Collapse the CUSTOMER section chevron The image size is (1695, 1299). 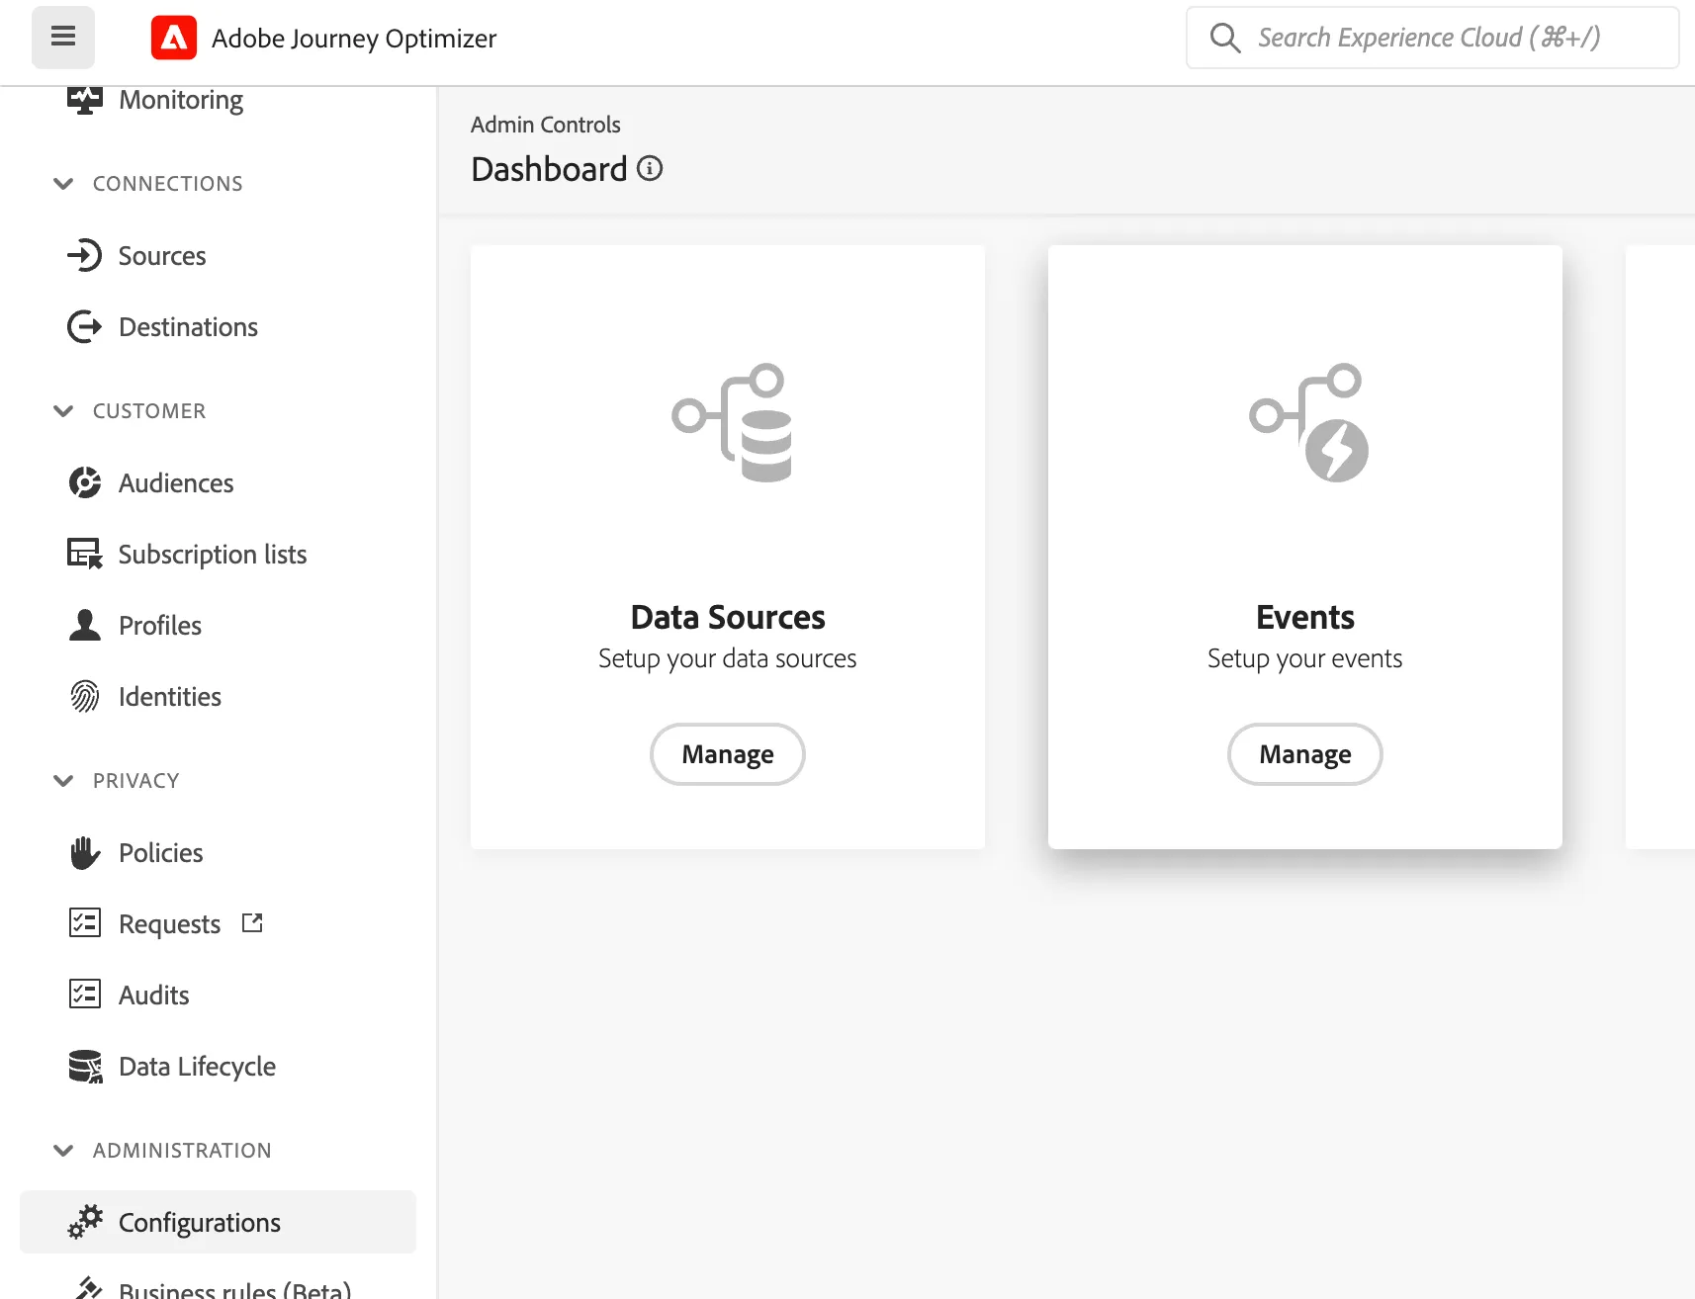tap(63, 411)
